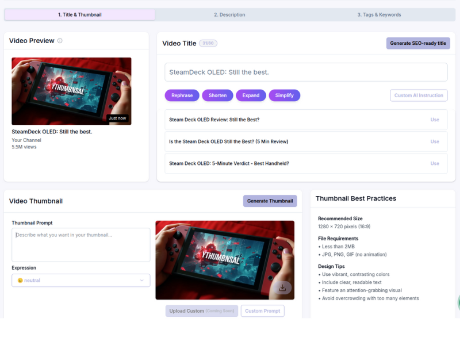
Task: Go to the Tags & Keywords tab
Action: click(379, 15)
